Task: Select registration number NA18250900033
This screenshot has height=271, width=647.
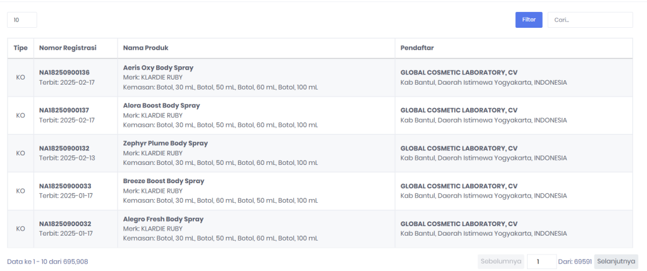Action: [x=64, y=186]
